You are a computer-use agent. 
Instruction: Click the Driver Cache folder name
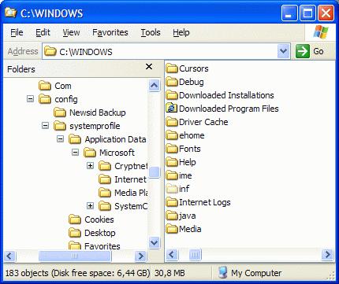(203, 122)
